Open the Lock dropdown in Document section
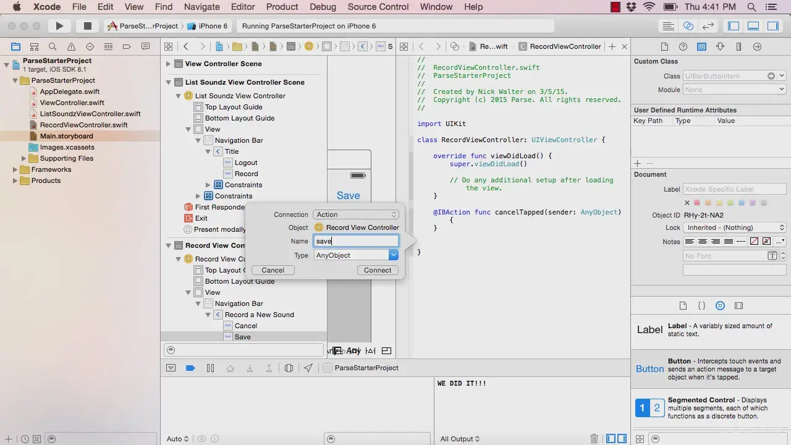The width and height of the screenshot is (791, 445). (x=735, y=227)
